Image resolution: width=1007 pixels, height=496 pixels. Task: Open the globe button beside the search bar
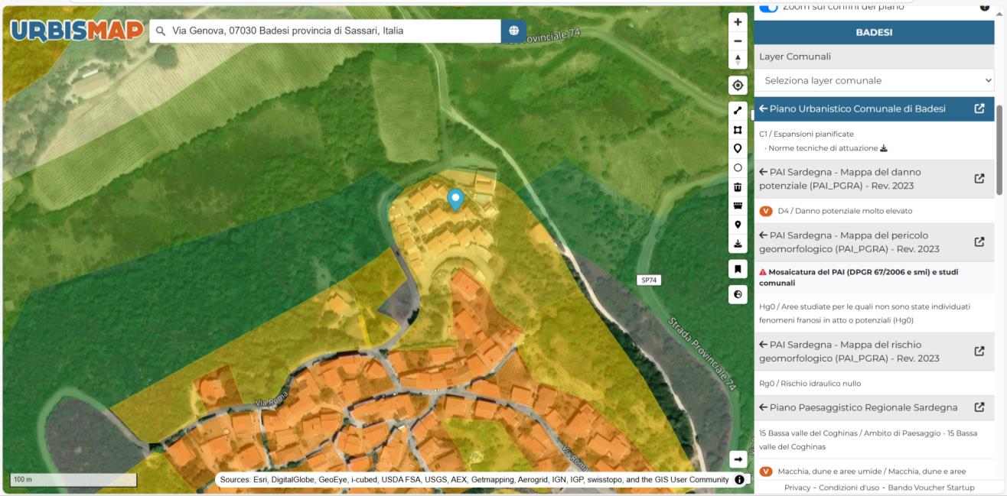tap(513, 31)
